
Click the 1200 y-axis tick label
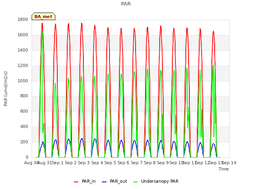click(x=23, y=65)
